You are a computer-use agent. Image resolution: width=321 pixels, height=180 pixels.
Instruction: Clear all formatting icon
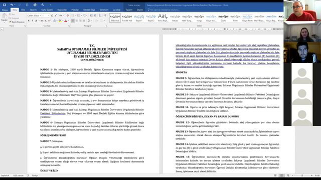(68, 15)
